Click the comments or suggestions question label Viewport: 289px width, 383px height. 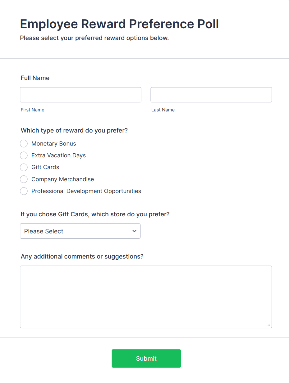point(82,256)
